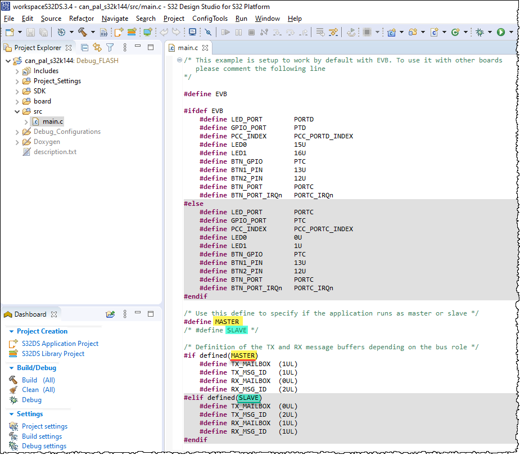Toggle Link with Editor in Project Explorer

(97, 48)
